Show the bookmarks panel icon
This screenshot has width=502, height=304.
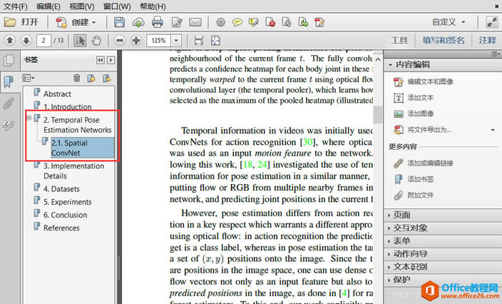(x=9, y=81)
